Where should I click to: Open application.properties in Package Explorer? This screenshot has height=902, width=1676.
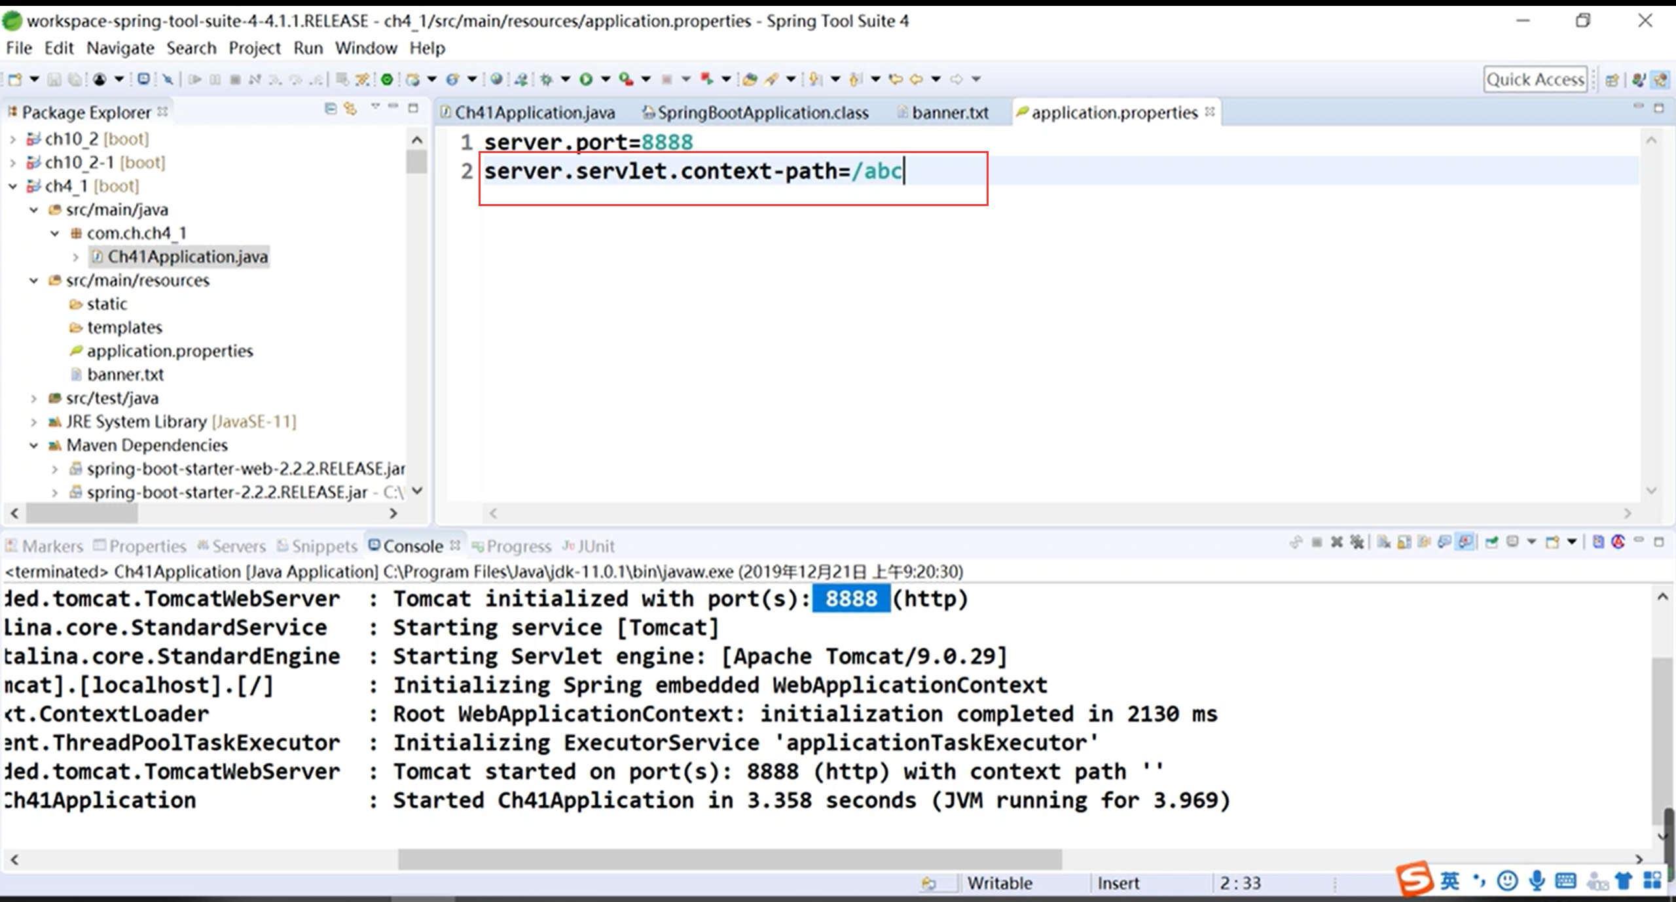[x=170, y=351]
